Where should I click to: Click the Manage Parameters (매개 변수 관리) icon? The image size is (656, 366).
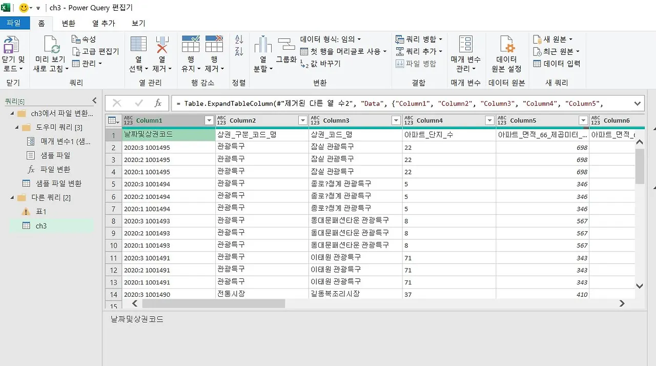click(465, 45)
